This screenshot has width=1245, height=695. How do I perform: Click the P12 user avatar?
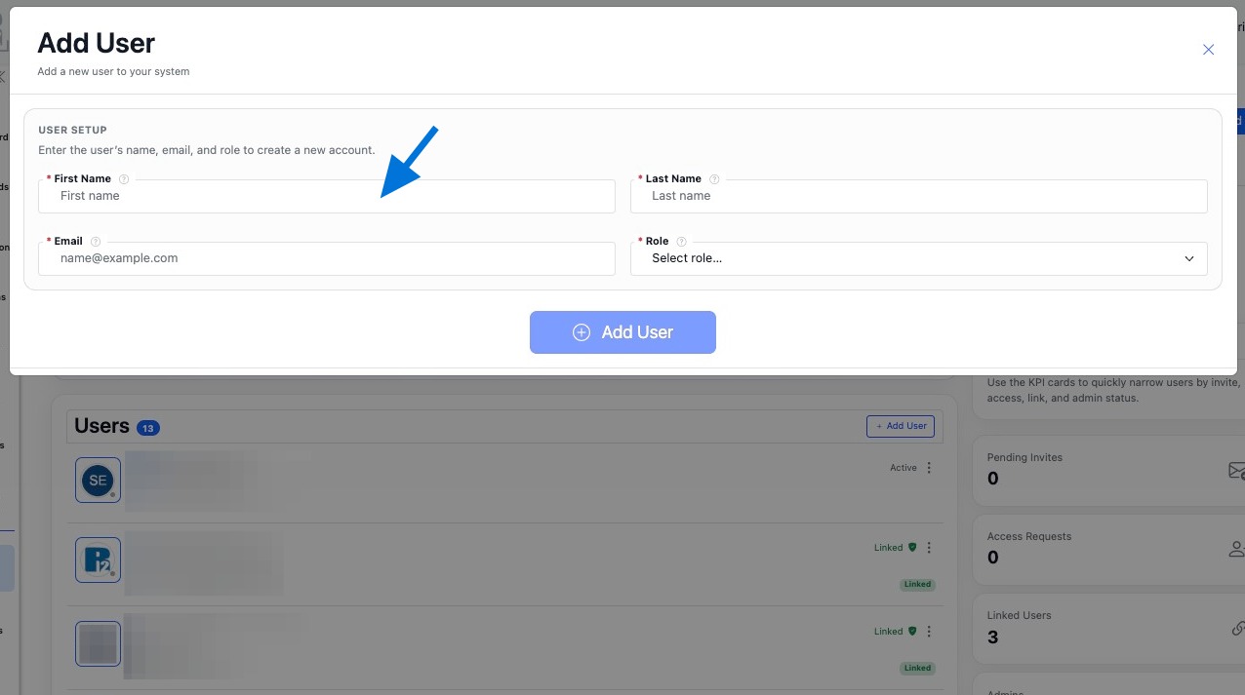(x=98, y=560)
